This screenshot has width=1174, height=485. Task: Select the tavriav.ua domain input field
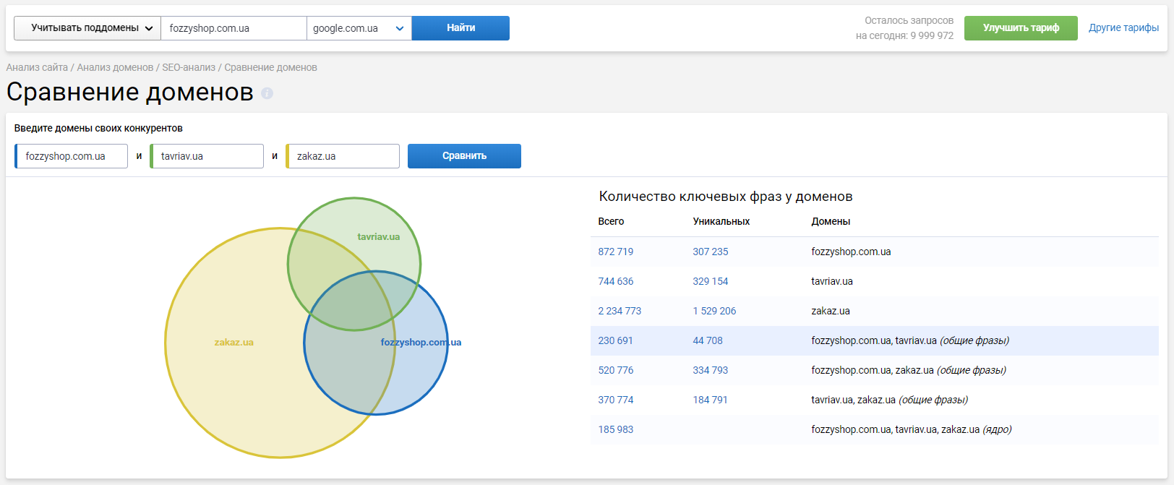[207, 156]
